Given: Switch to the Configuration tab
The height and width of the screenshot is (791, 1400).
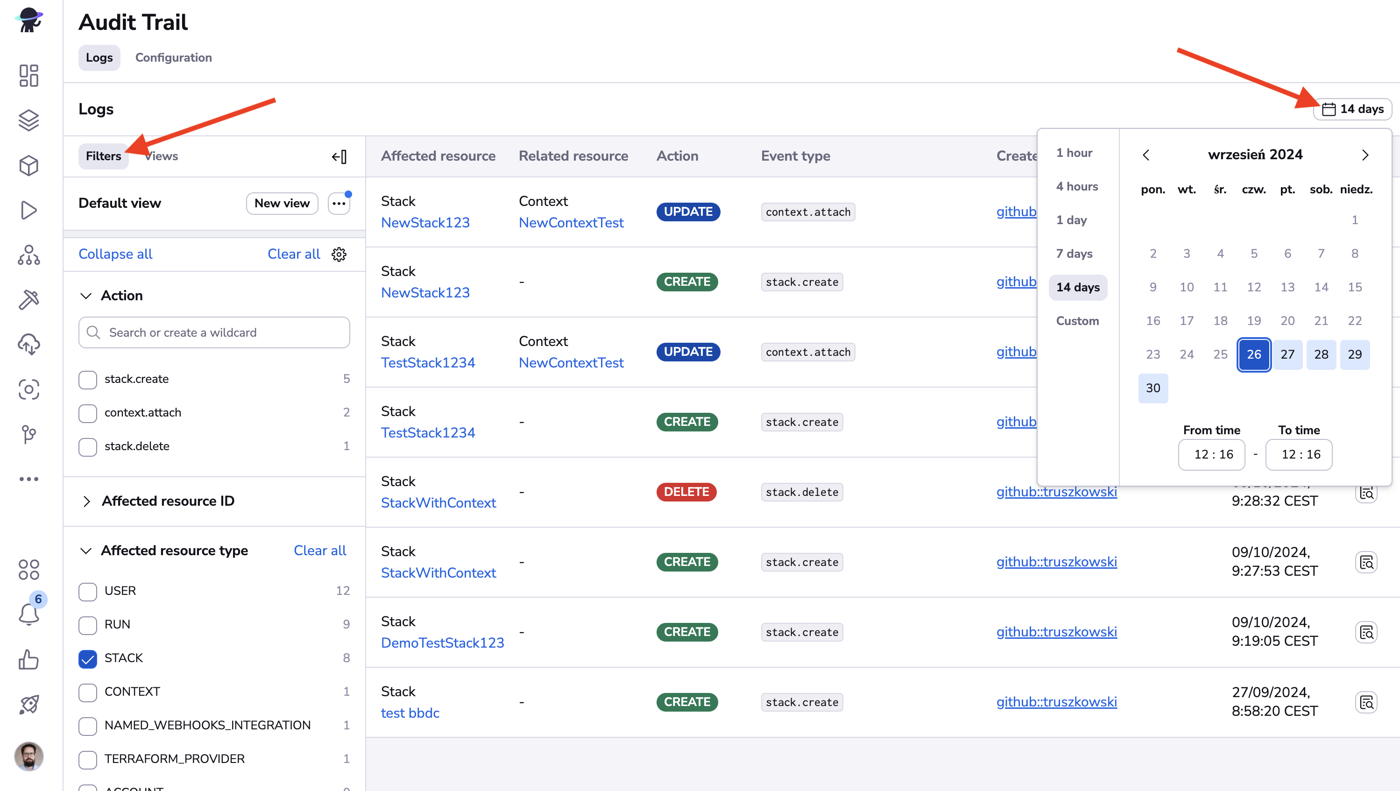Looking at the screenshot, I should [x=173, y=57].
